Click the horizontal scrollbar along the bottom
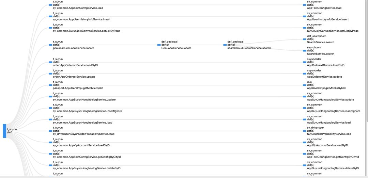368x178 pixels. (x=184, y=177)
